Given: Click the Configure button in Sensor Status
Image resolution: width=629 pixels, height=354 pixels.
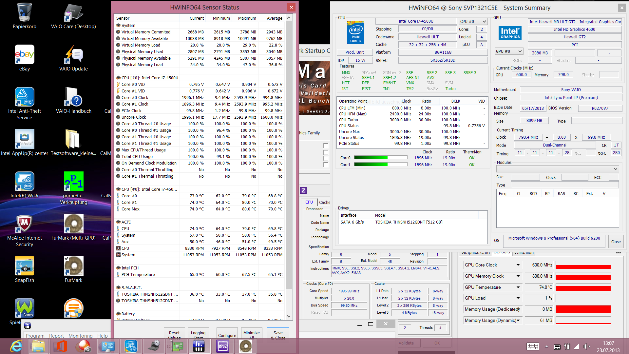Looking at the screenshot, I should point(227,335).
